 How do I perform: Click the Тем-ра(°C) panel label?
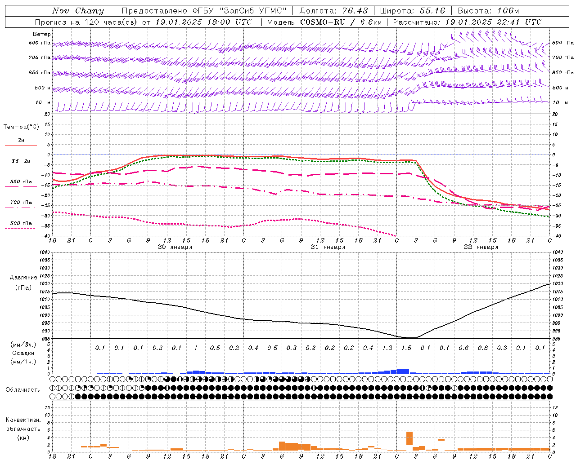tap(21, 127)
